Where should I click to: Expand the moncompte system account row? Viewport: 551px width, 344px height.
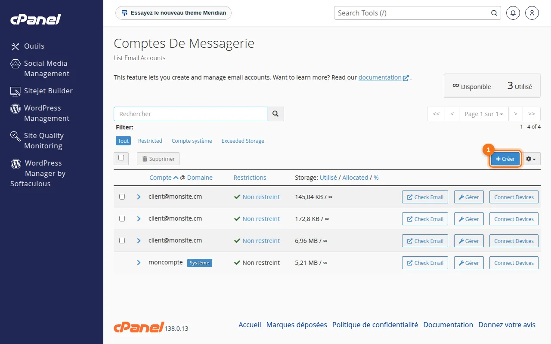139,262
